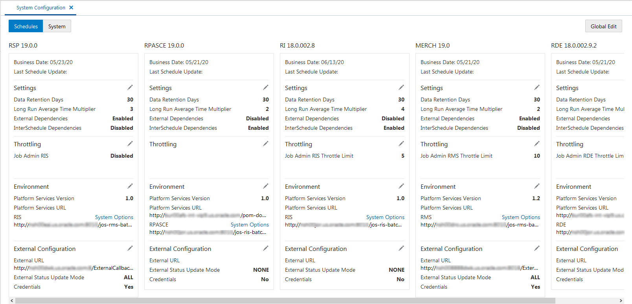
Task: Select the RDE 18.0.002.9.2 schedule heading
Action: coord(574,45)
